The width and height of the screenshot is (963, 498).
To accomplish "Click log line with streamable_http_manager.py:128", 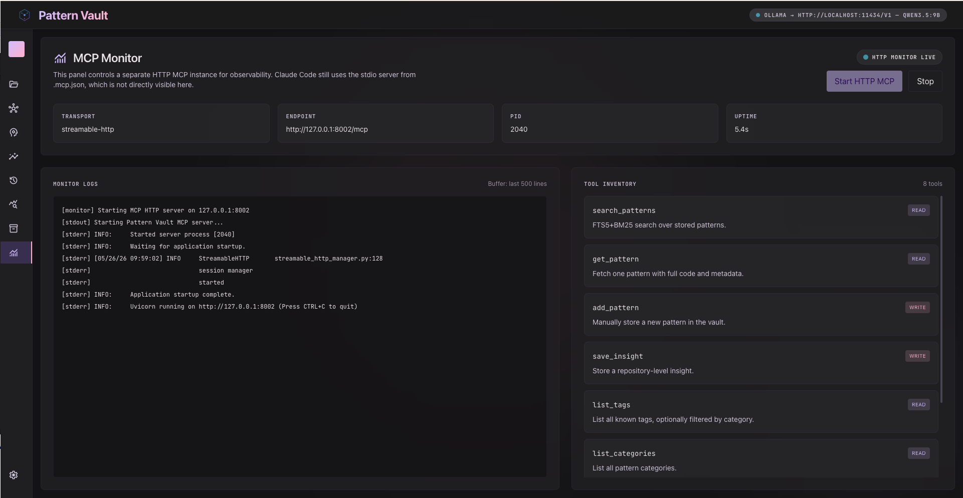I will [222, 259].
